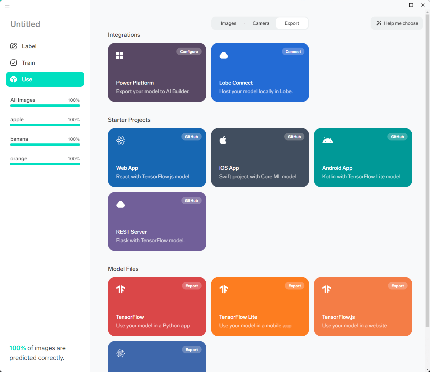Click the TensorFlow.js card title
430x372 pixels.
tap(338, 317)
